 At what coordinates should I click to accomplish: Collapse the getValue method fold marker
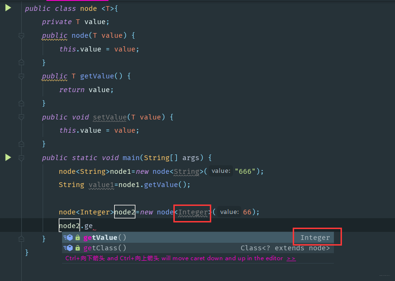pos(21,77)
